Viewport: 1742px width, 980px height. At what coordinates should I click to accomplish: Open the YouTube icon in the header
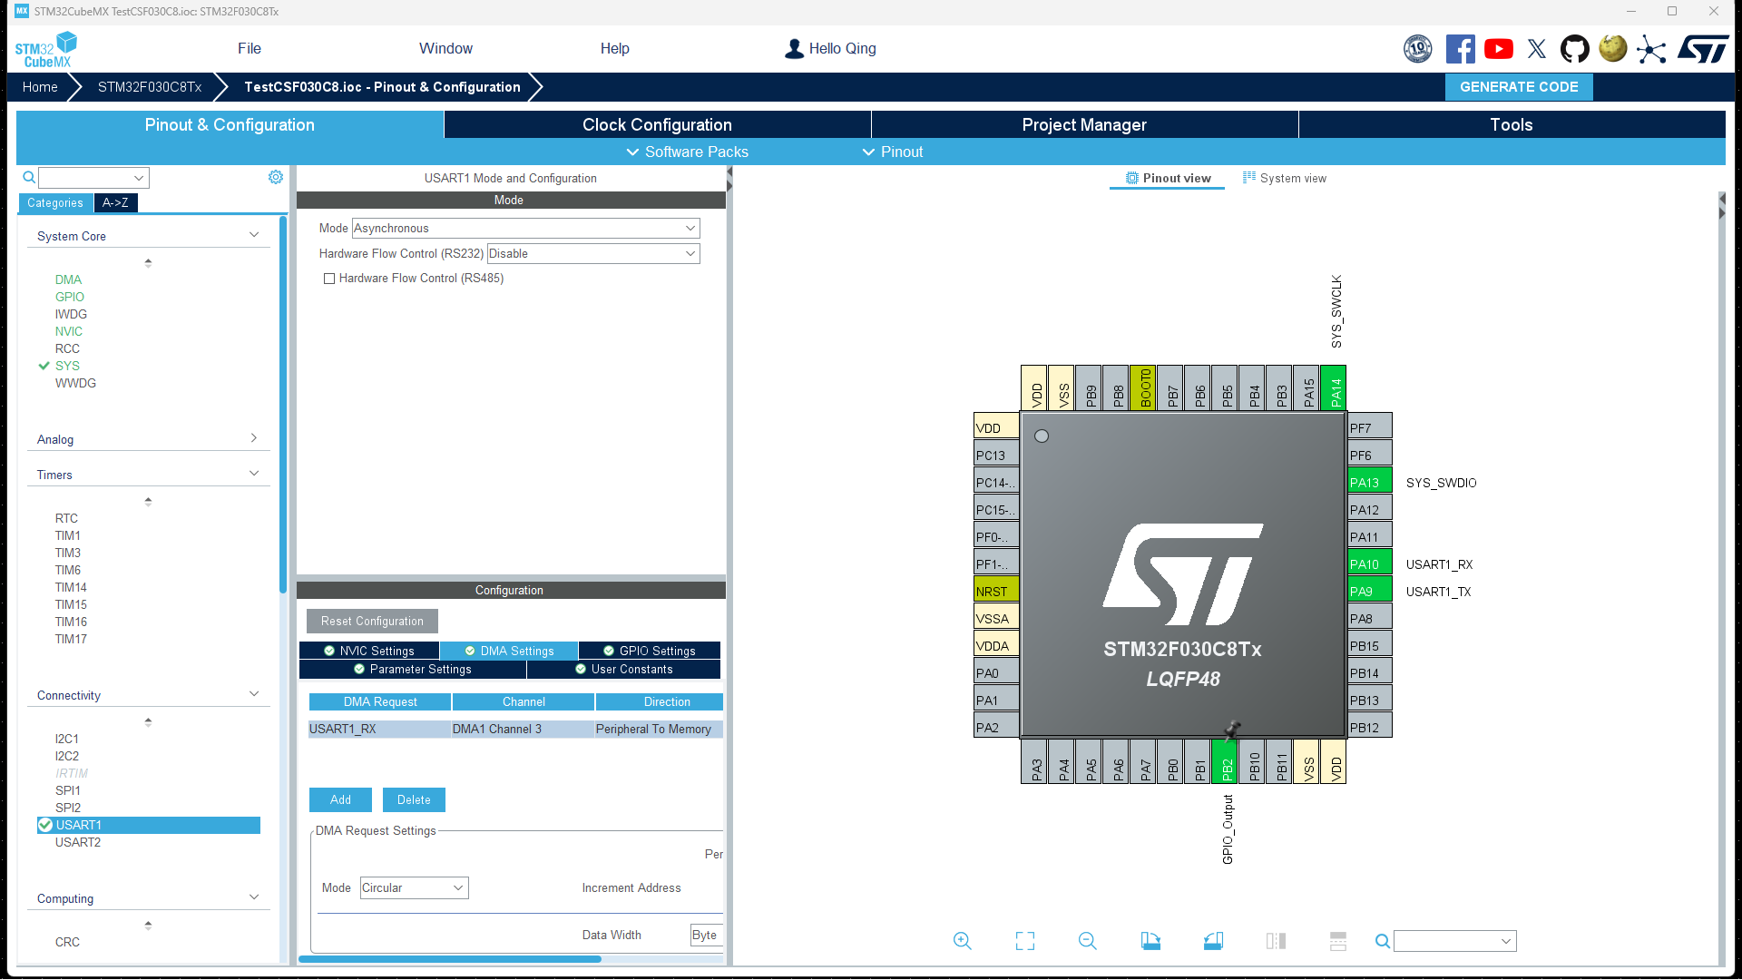click(x=1498, y=49)
